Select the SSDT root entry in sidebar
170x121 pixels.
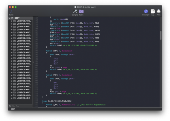point(17,18)
